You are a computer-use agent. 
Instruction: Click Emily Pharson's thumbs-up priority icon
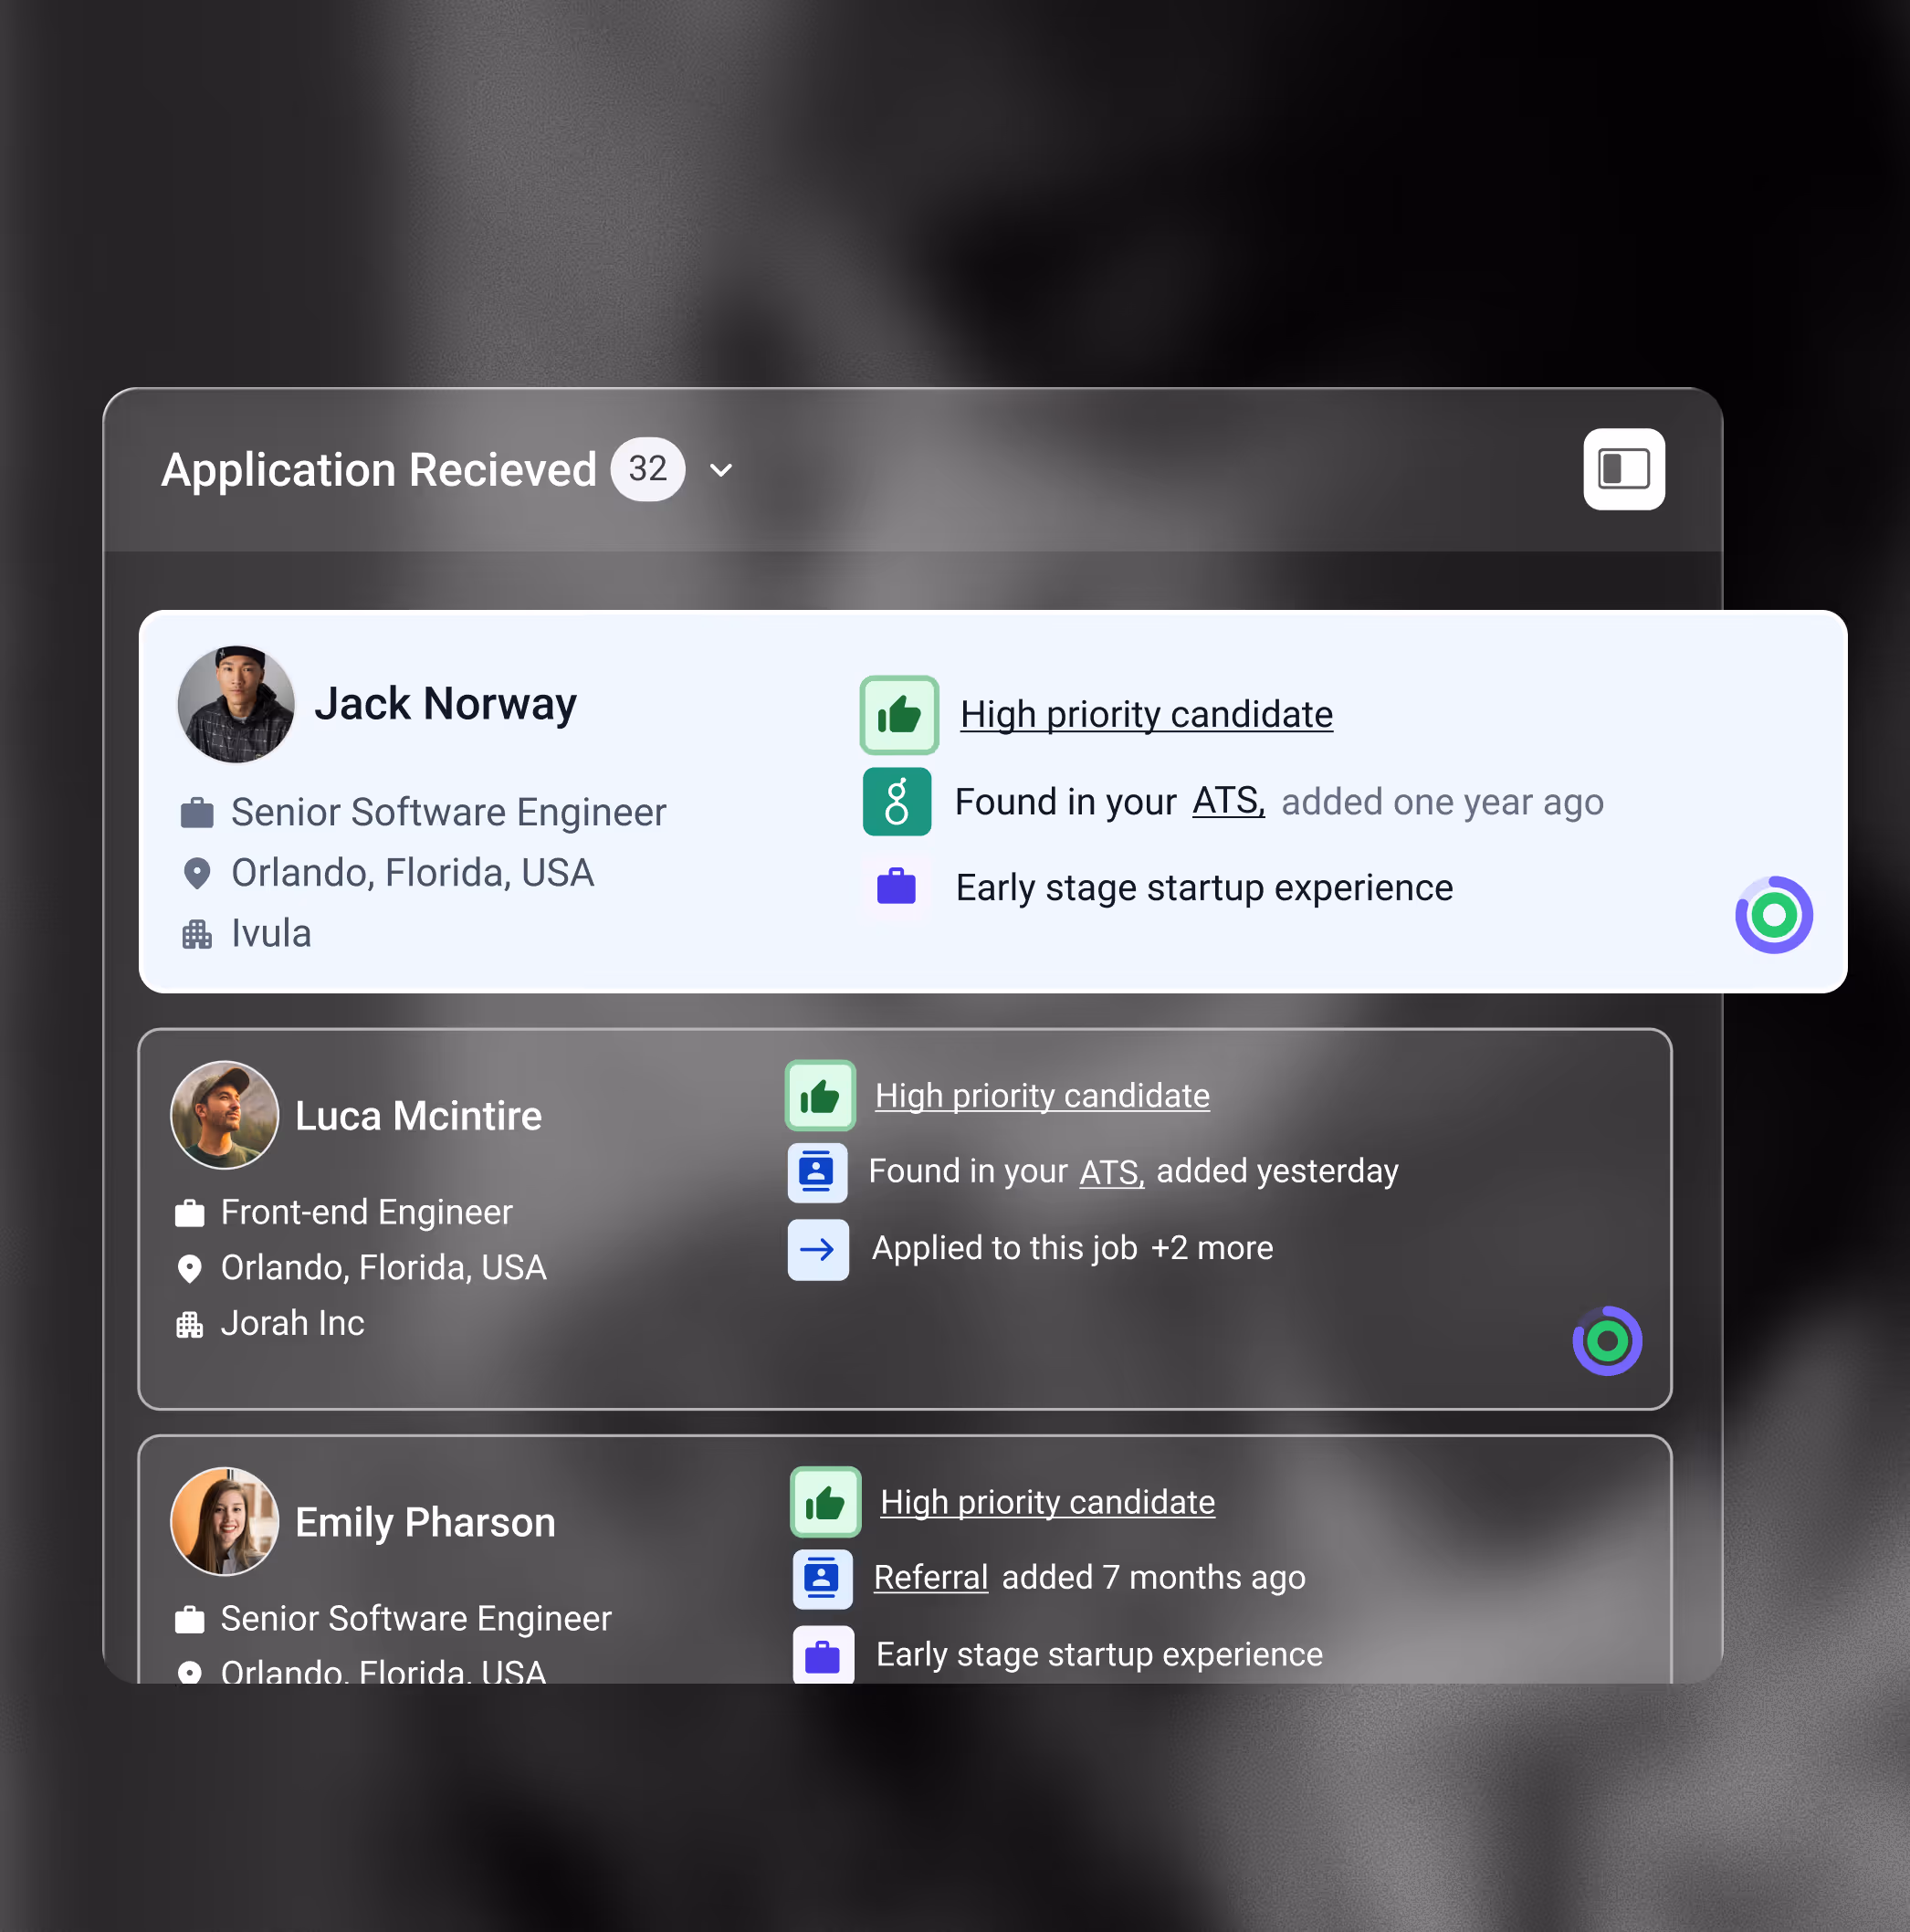(x=825, y=1502)
